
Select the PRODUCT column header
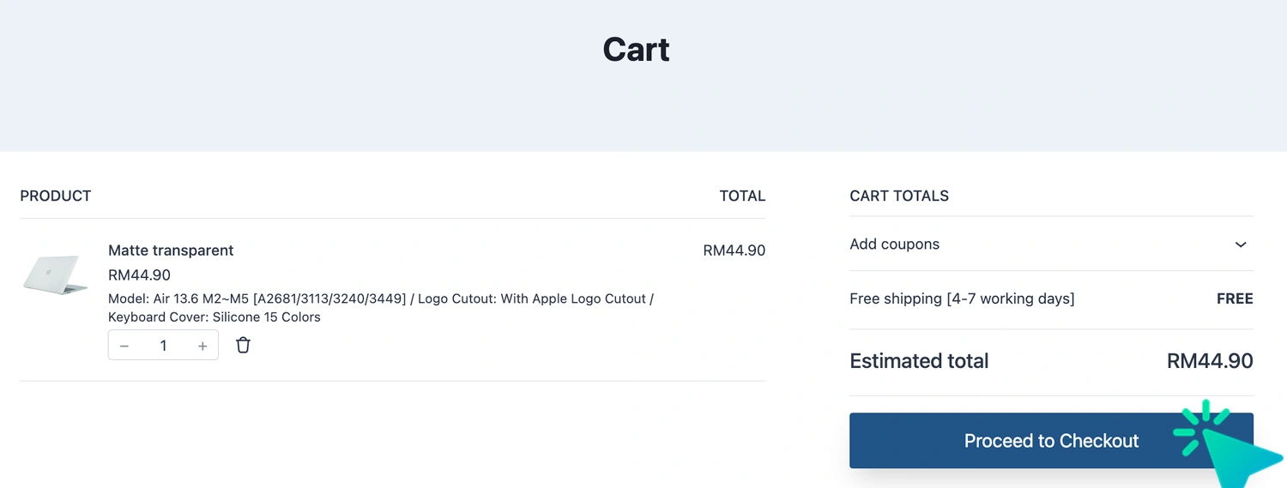pyautogui.click(x=56, y=196)
